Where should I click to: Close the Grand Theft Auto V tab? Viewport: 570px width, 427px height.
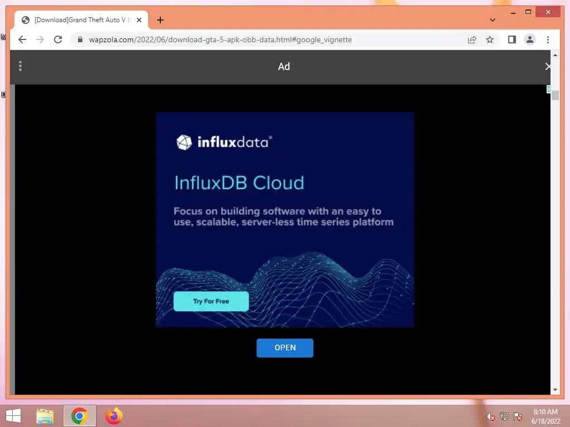point(139,20)
